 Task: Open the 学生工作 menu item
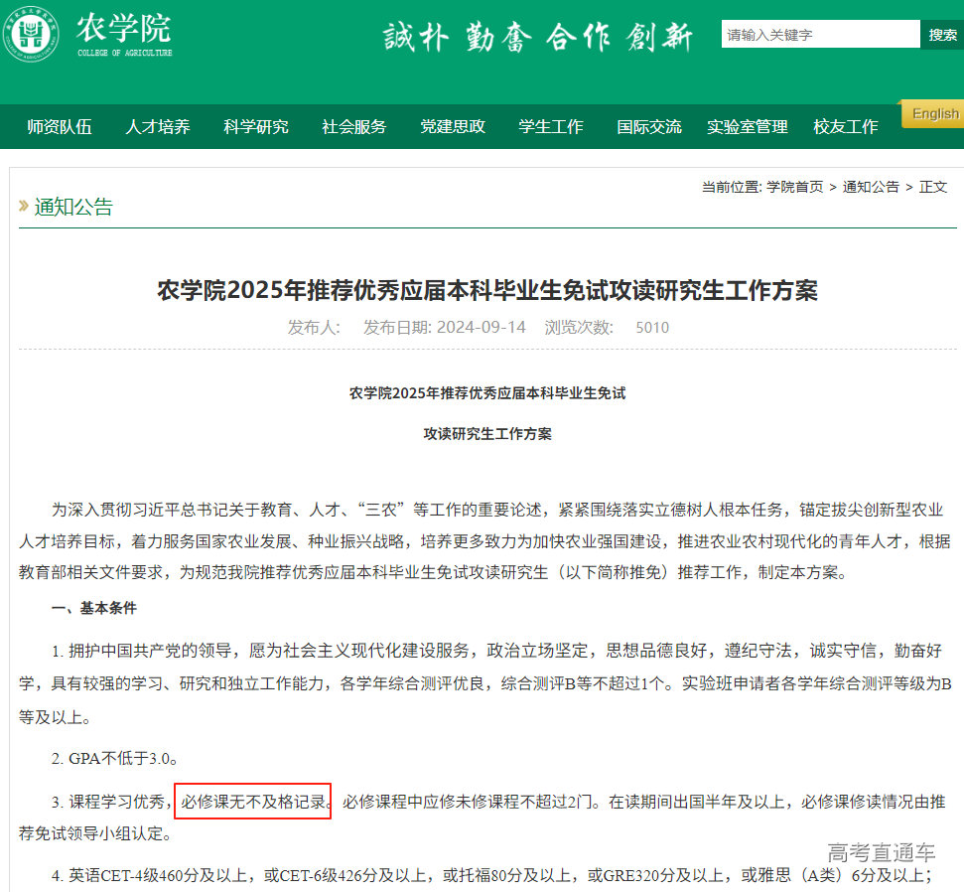(551, 127)
